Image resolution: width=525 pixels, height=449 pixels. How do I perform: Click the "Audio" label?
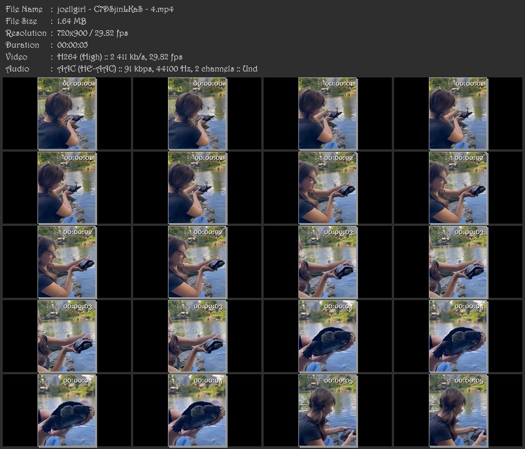click(x=17, y=69)
